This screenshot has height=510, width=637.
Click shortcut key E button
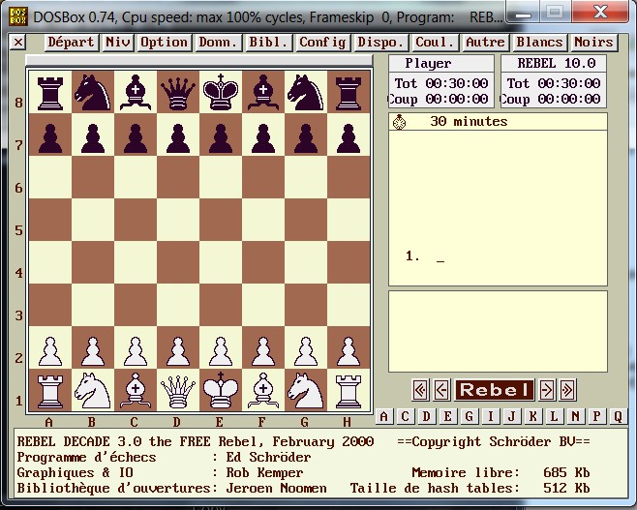click(447, 416)
